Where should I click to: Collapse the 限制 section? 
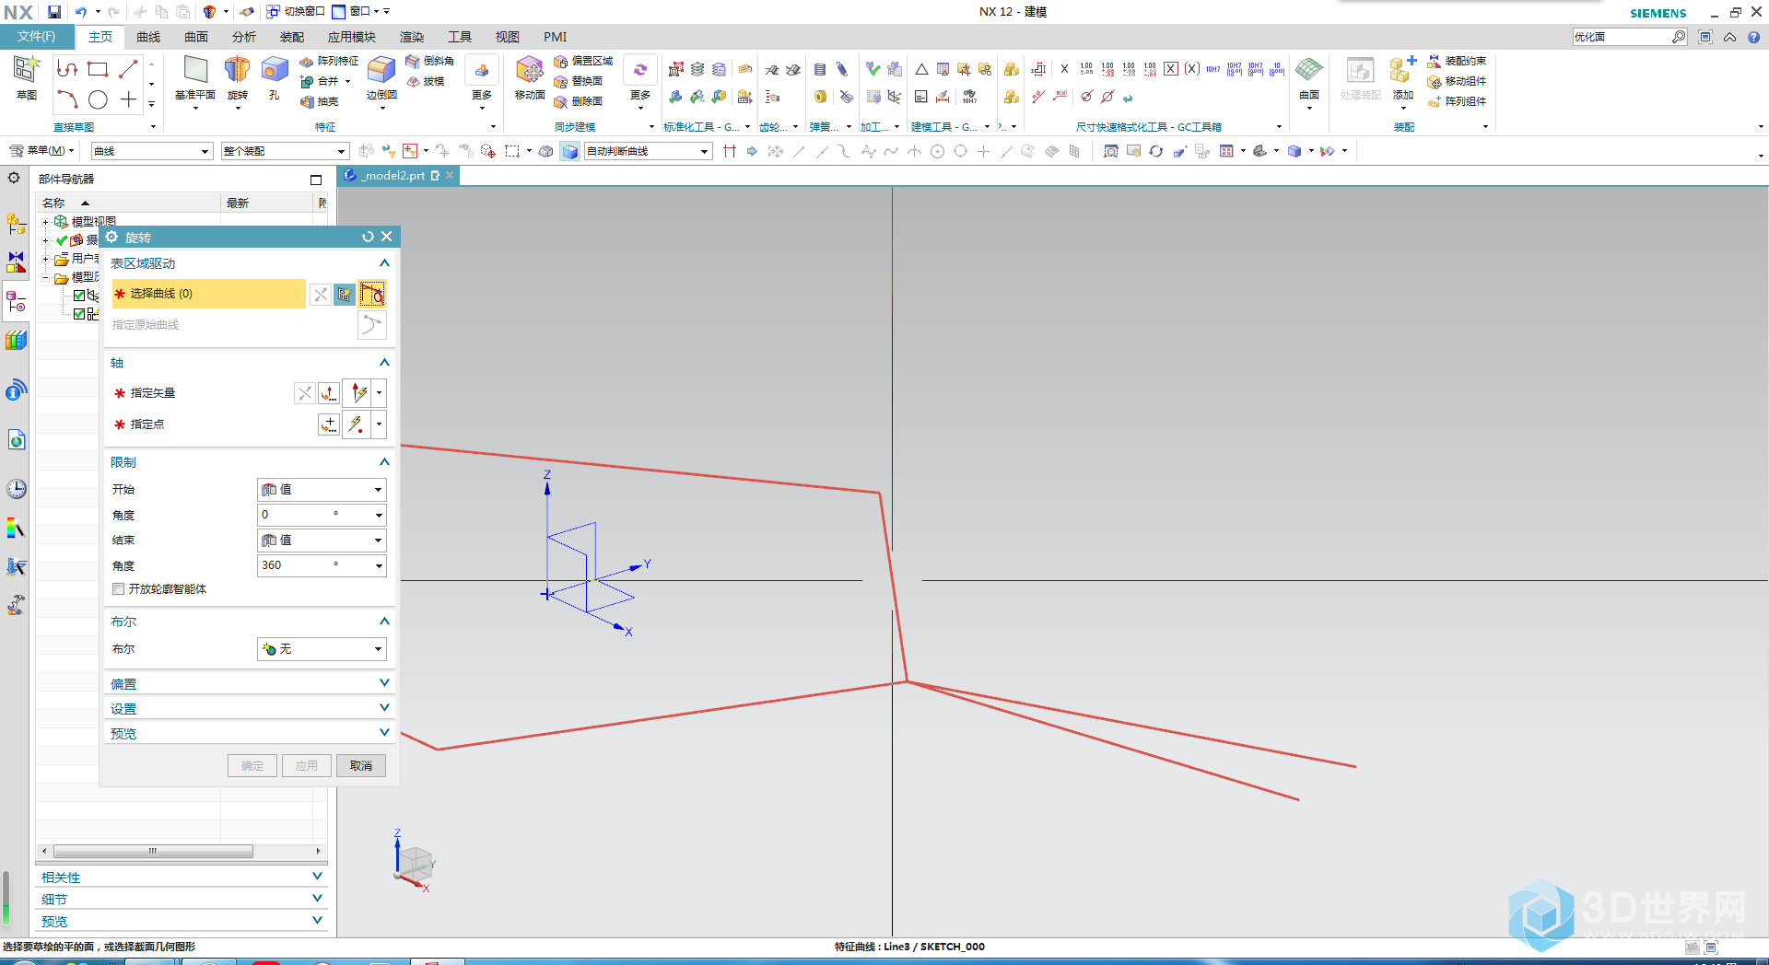[x=384, y=462]
